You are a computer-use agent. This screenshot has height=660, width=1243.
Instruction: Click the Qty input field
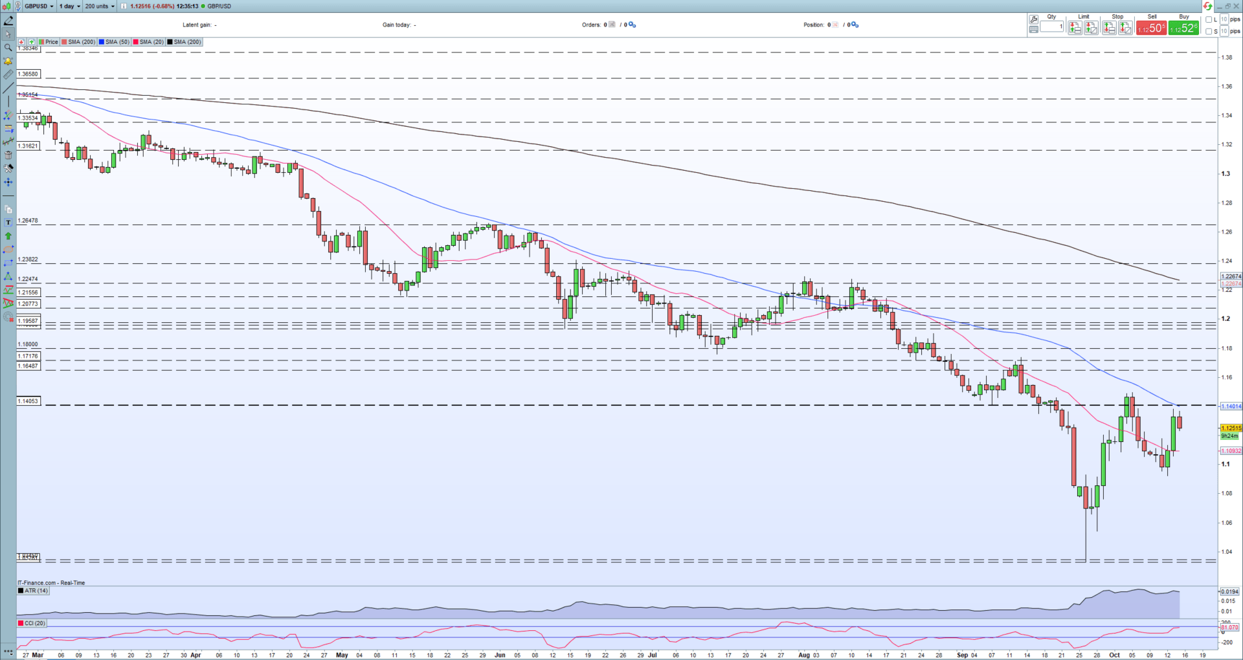click(1052, 27)
